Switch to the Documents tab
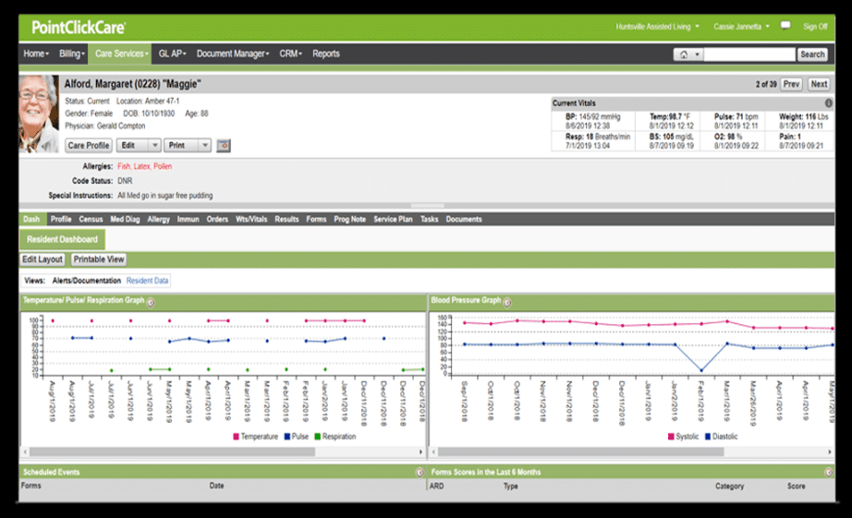This screenshot has height=518, width=852. click(464, 220)
